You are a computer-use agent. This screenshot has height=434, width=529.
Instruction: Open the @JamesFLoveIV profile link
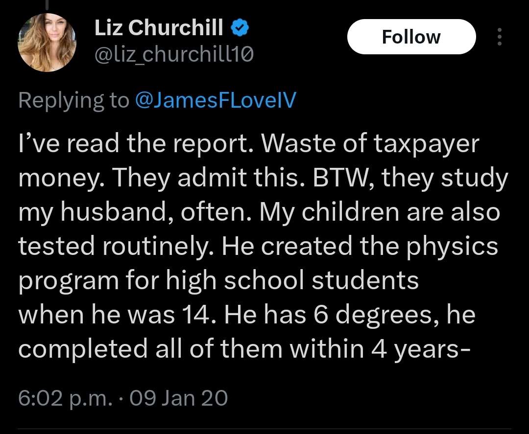pyautogui.click(x=215, y=100)
